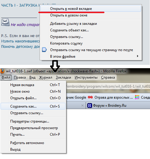Click the mail envelope icon in context menu

click(x=44, y=50)
